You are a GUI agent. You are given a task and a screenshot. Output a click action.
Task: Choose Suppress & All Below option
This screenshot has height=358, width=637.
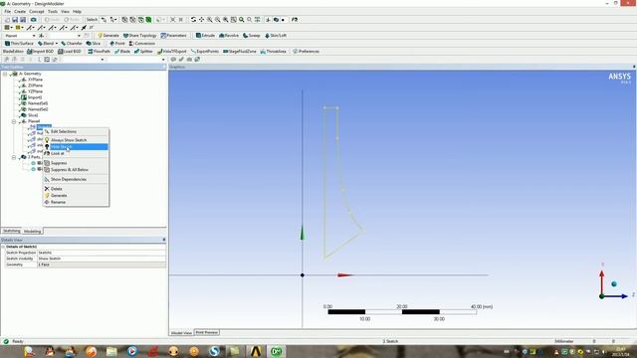76,170
